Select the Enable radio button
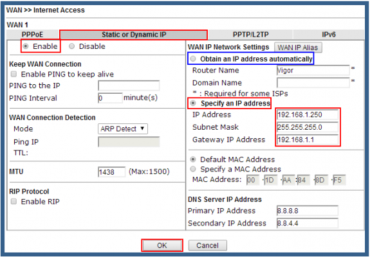Viewport: 370px width, 257px height. click(x=26, y=46)
